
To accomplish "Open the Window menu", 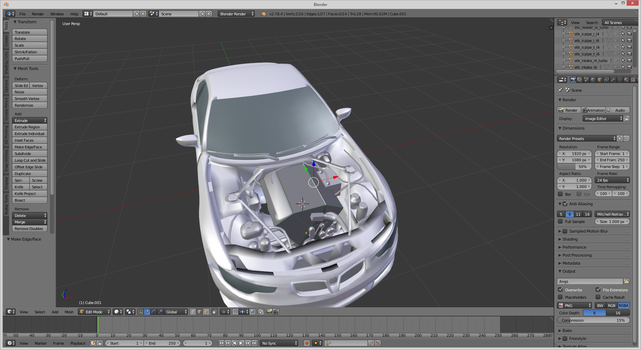I will pyautogui.click(x=57, y=14).
